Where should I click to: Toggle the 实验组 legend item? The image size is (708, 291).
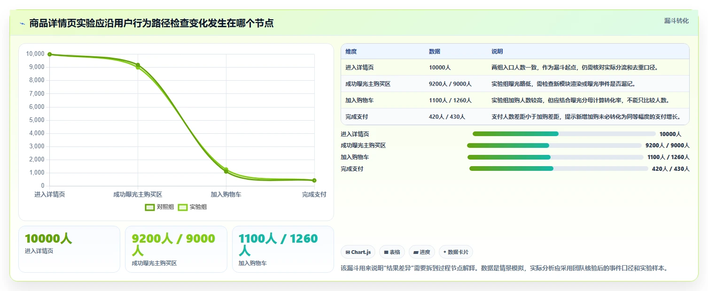[193, 207]
